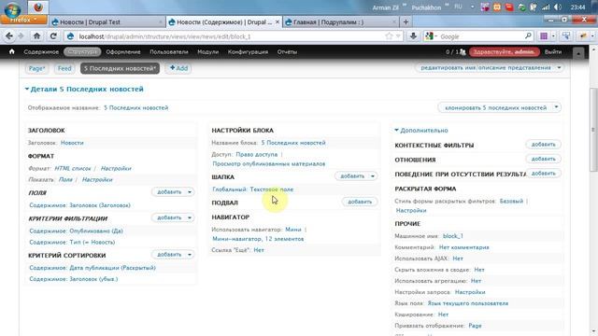Open the clone 5 последних новостей dropdown arrow
This screenshot has width=598, height=336.
tap(557, 107)
